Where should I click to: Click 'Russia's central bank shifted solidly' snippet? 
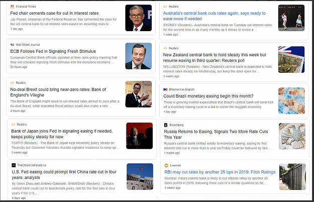coord(218,146)
